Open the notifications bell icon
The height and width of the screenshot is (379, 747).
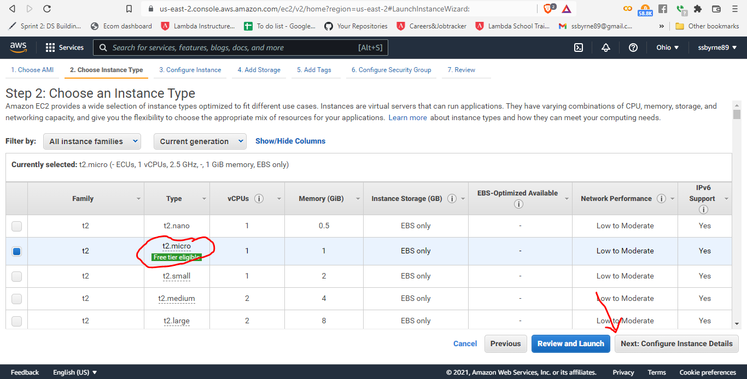pos(606,48)
